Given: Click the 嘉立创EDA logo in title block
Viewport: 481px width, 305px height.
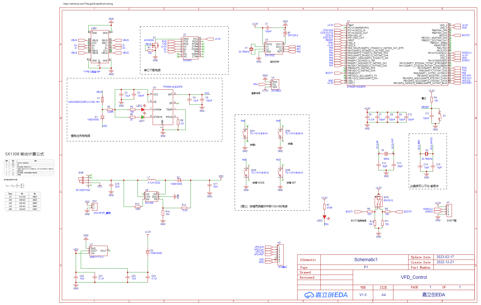Looking at the screenshot, I should 326,295.
